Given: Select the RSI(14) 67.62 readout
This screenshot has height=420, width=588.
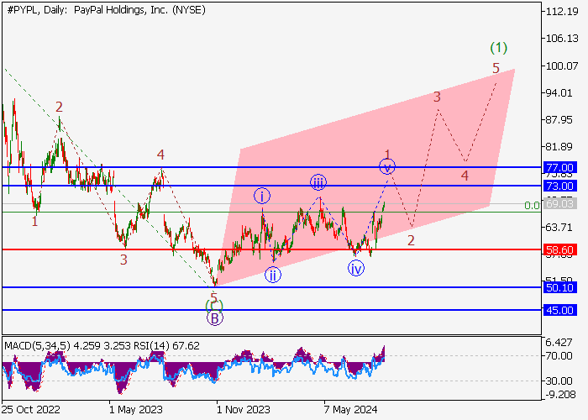Looking at the screenshot, I should (x=166, y=345).
